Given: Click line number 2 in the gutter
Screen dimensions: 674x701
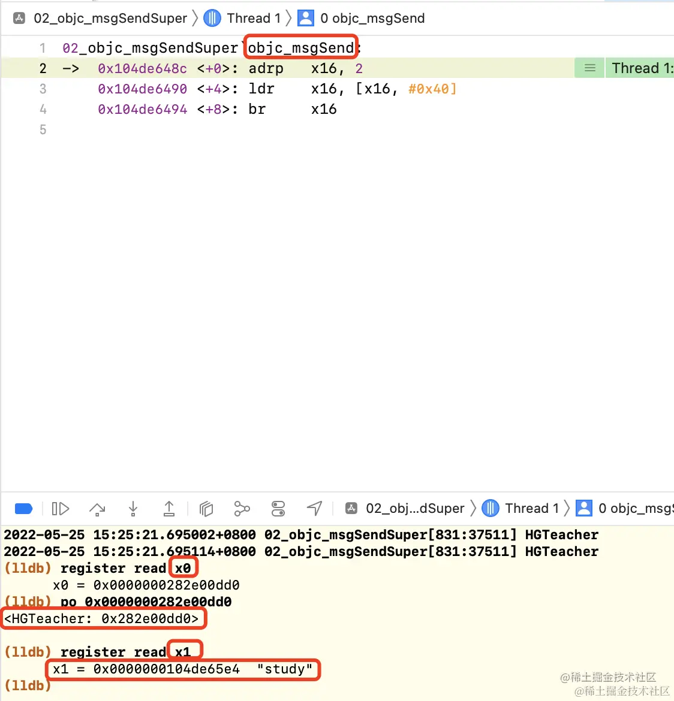Looking at the screenshot, I should (43, 68).
